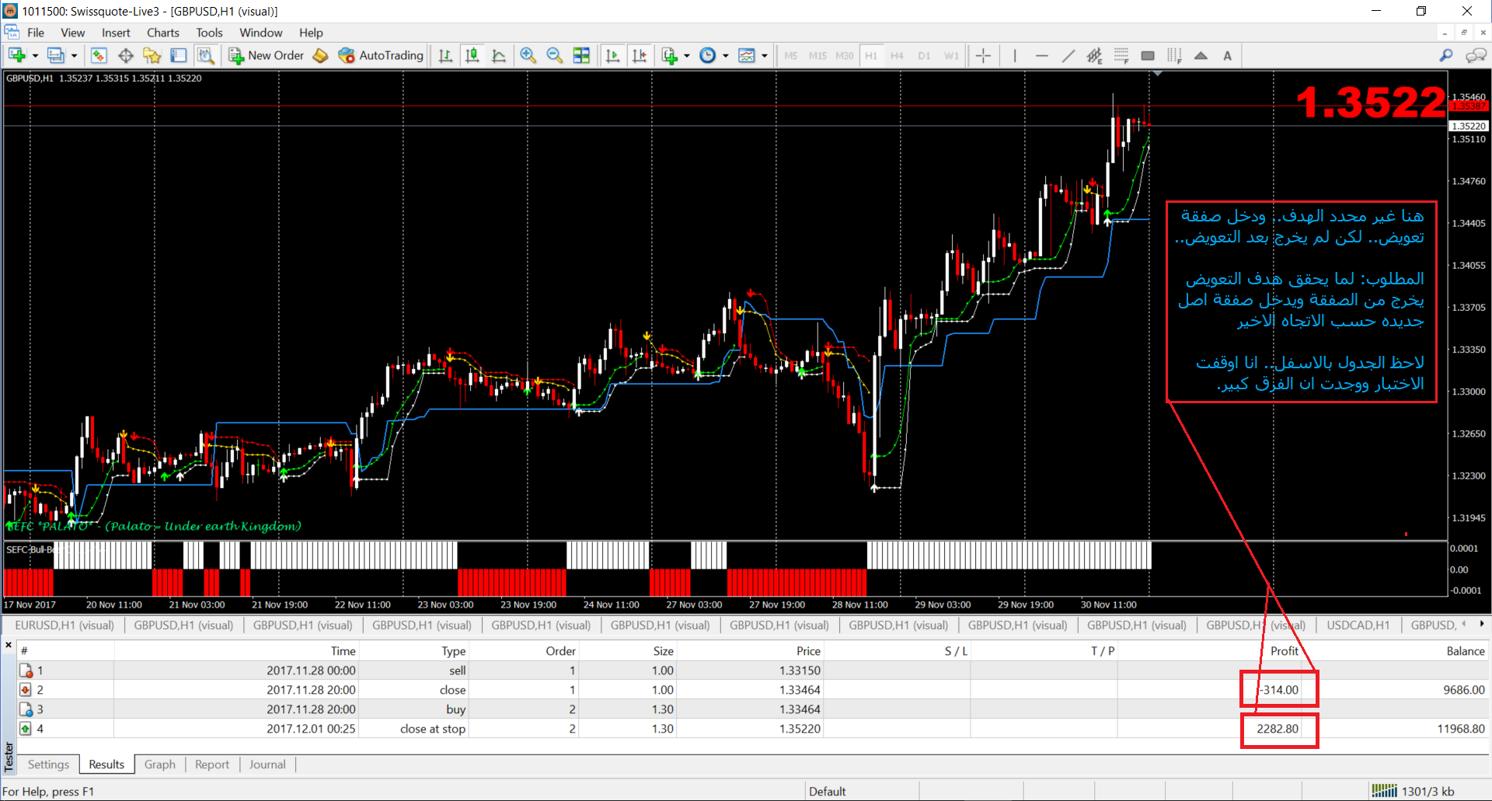Screen dimensions: 1492x801
Task: Switch to line chart display
Action: pyautogui.click(x=499, y=55)
